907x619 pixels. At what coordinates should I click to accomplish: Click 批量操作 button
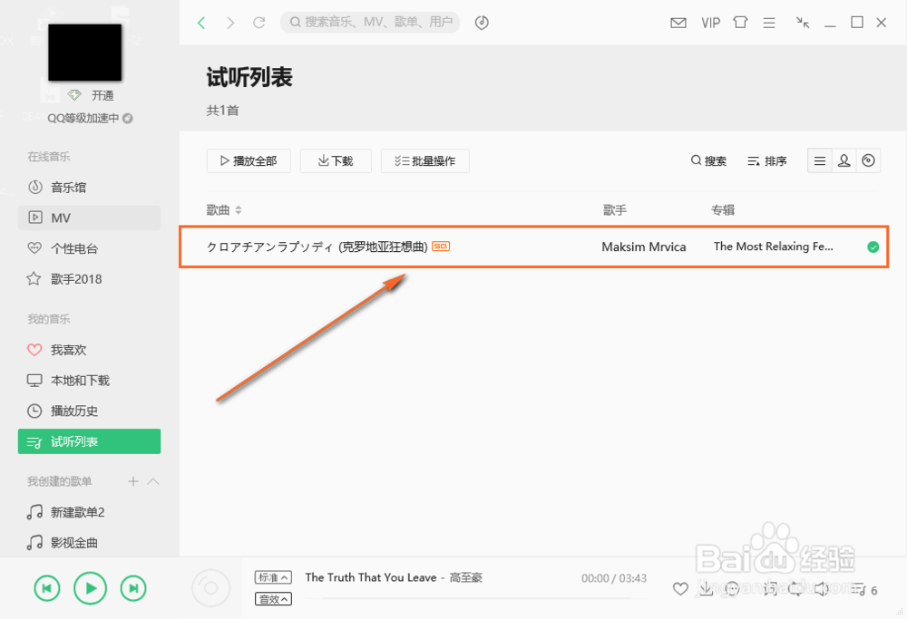[425, 160]
